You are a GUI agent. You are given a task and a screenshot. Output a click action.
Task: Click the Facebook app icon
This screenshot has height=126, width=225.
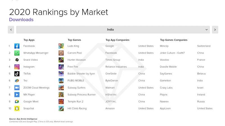click(x=17, y=46)
